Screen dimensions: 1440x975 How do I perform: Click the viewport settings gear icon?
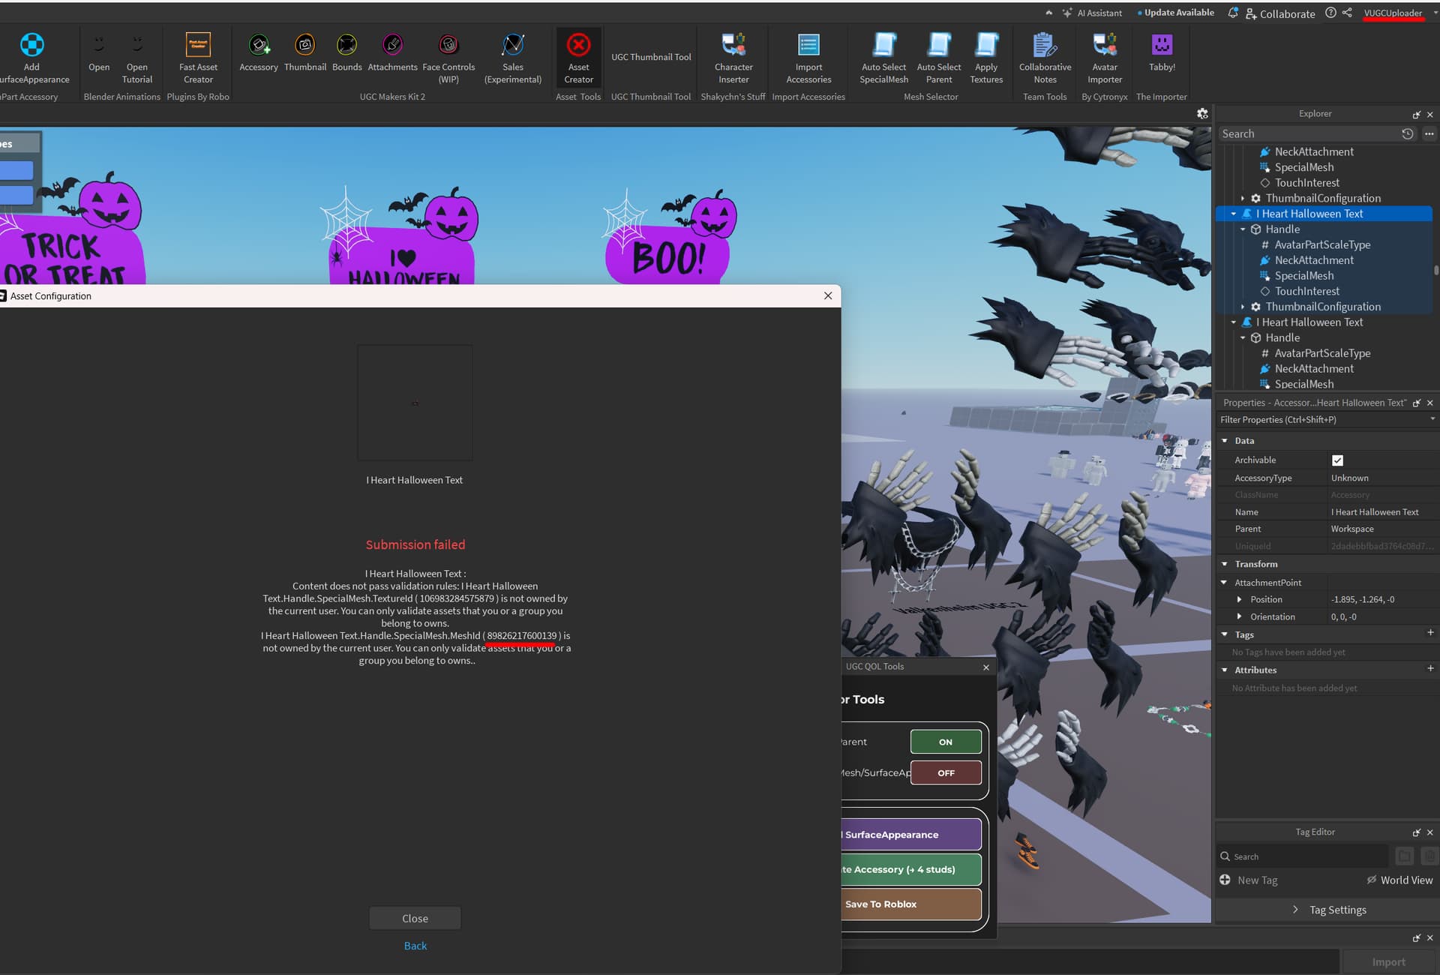point(1202,113)
